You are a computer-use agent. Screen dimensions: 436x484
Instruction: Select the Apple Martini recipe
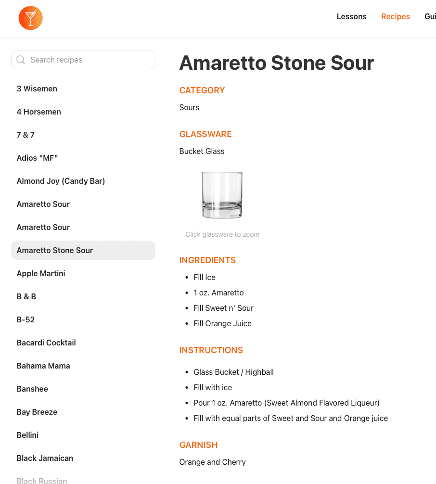pos(40,273)
